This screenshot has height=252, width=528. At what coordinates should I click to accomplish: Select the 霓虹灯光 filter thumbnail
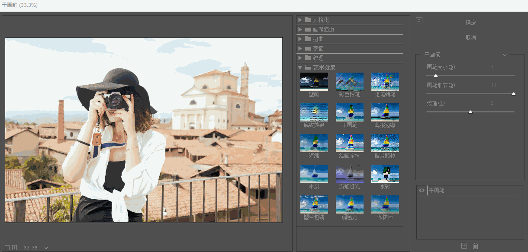350,173
